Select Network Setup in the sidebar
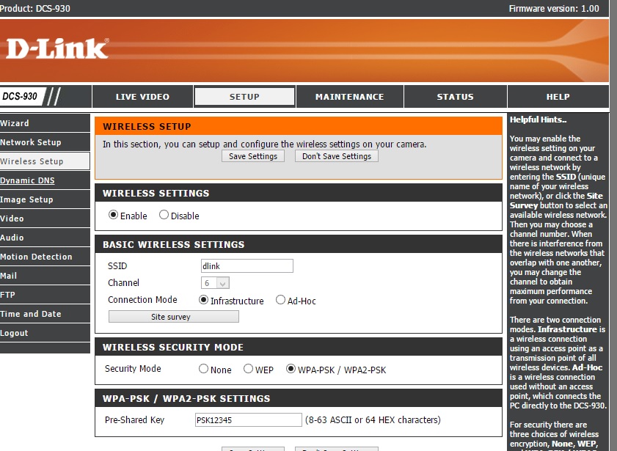The image size is (617, 451). pos(45,142)
